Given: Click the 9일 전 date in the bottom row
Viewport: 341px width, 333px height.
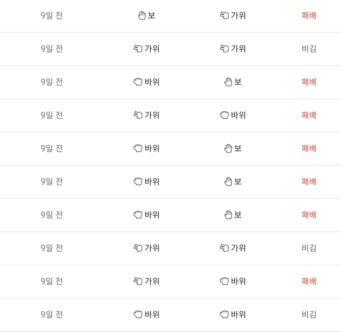Looking at the screenshot, I should (52, 314).
